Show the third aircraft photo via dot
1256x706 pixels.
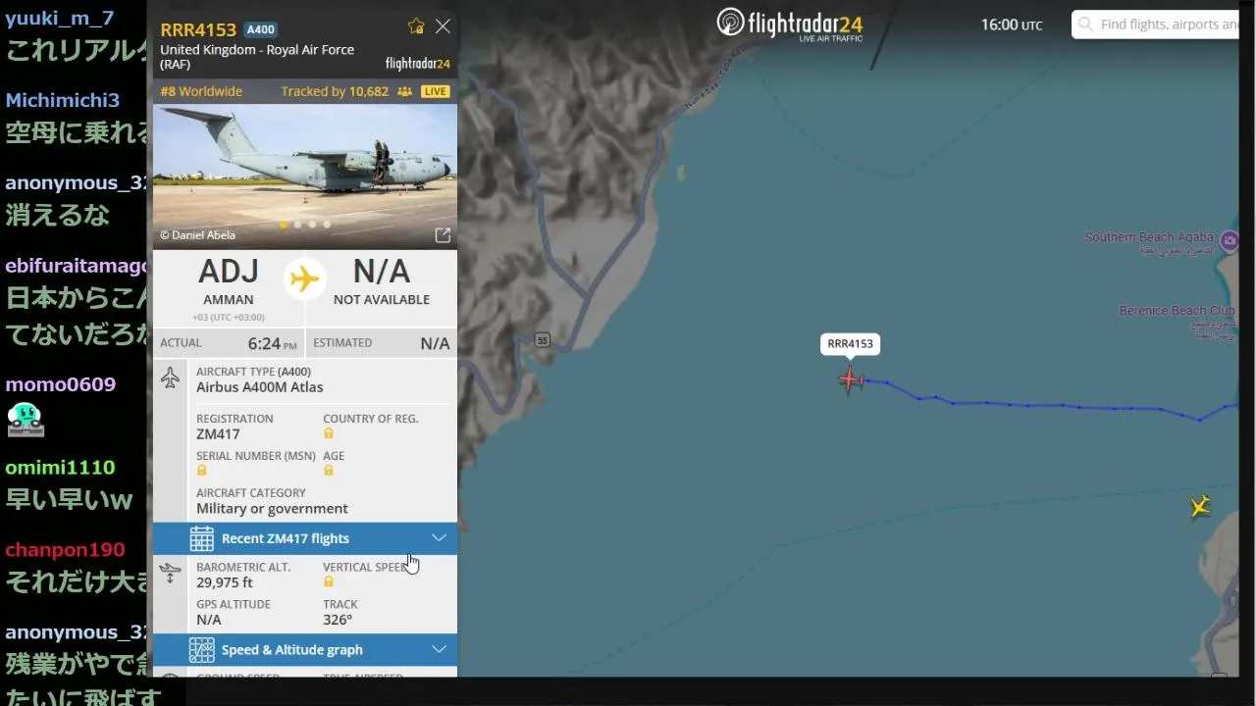(313, 225)
